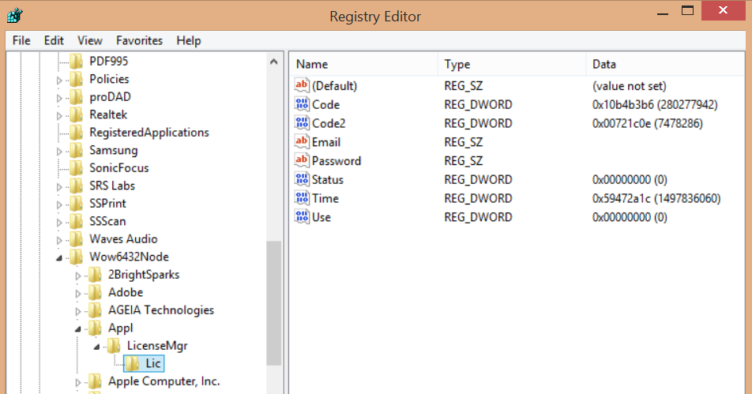Click the proDAD folder icon
Viewport: 752px width, 394px height.
point(77,97)
